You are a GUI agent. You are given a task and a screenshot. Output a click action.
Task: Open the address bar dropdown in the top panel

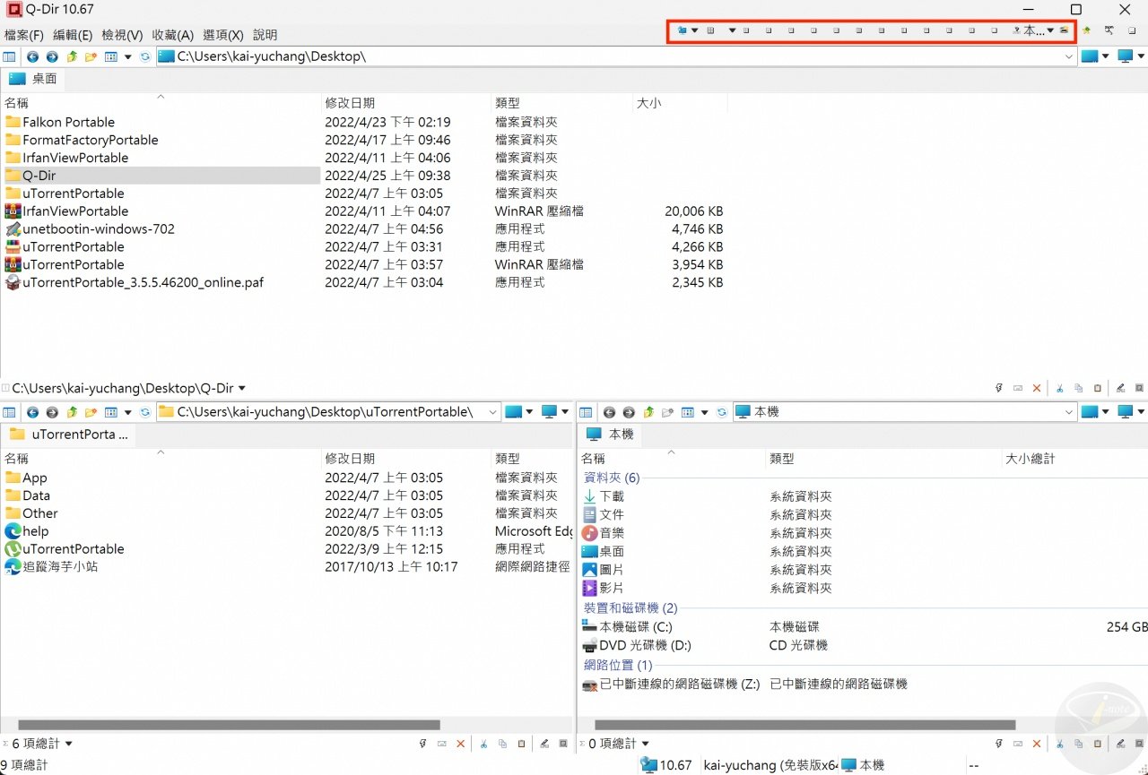pyautogui.click(x=1069, y=56)
